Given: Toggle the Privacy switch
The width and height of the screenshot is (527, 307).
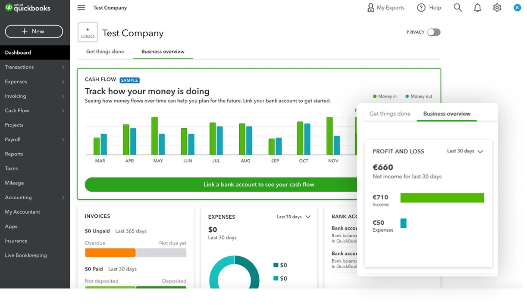Looking at the screenshot, I should coord(434,32).
